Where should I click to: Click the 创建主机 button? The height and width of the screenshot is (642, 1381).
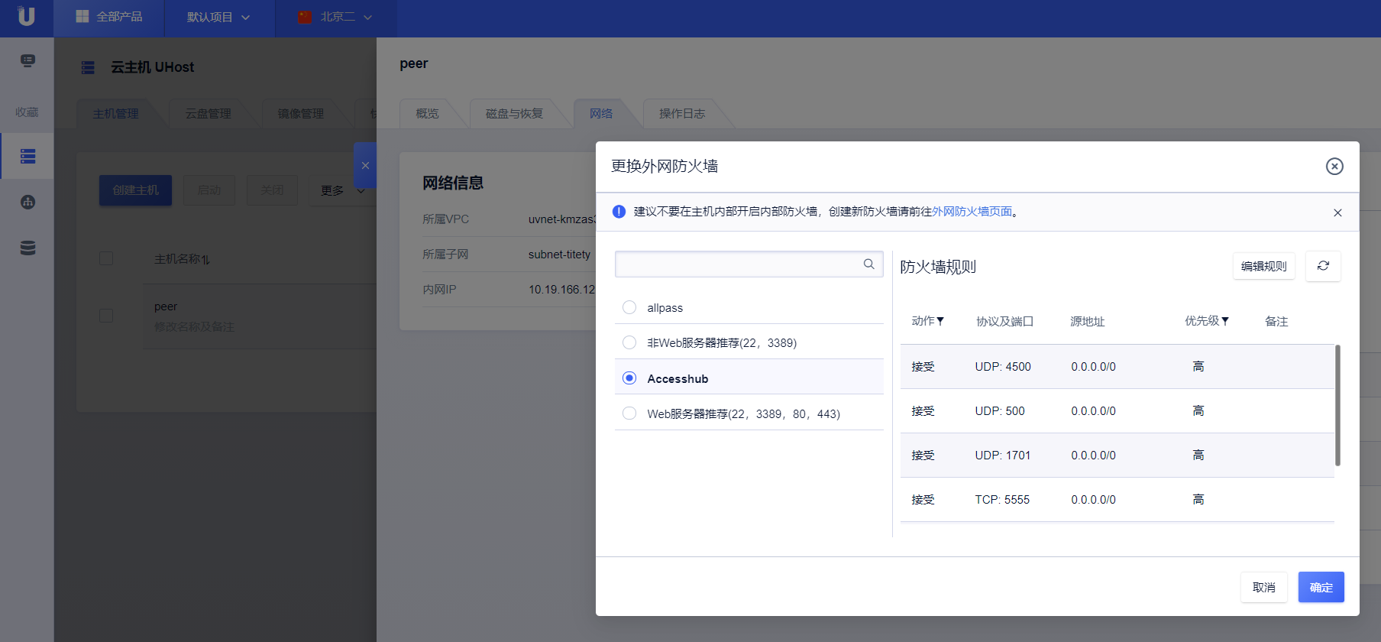[135, 190]
